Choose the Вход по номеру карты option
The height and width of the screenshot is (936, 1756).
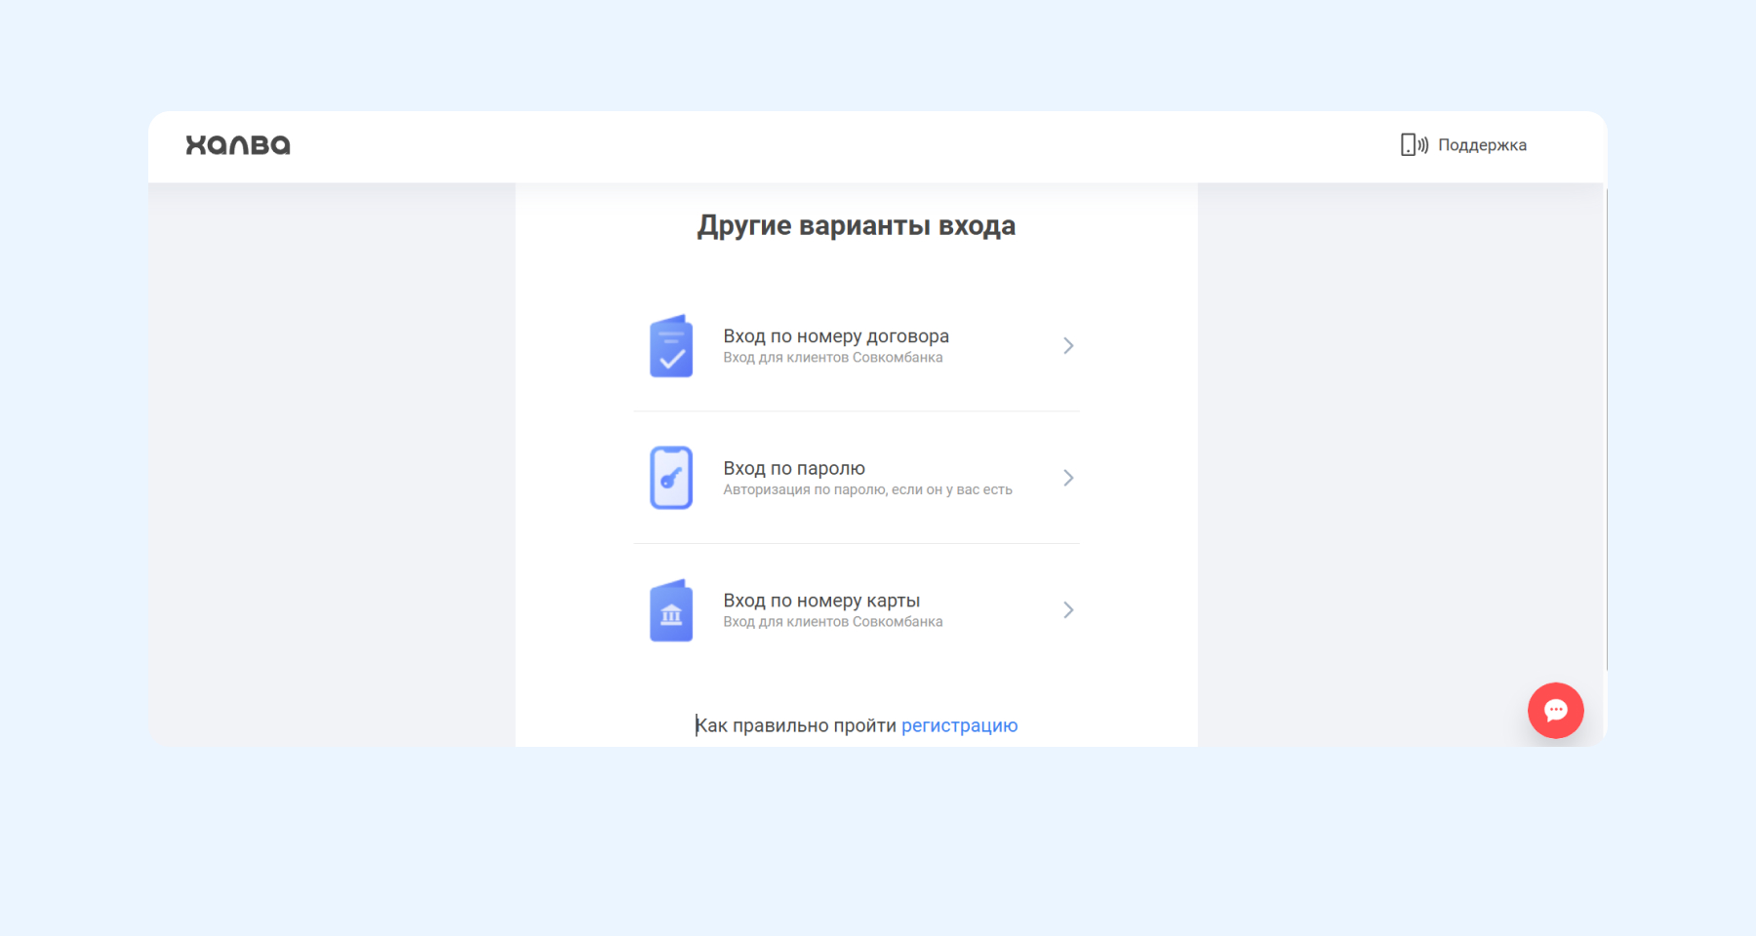821,601
